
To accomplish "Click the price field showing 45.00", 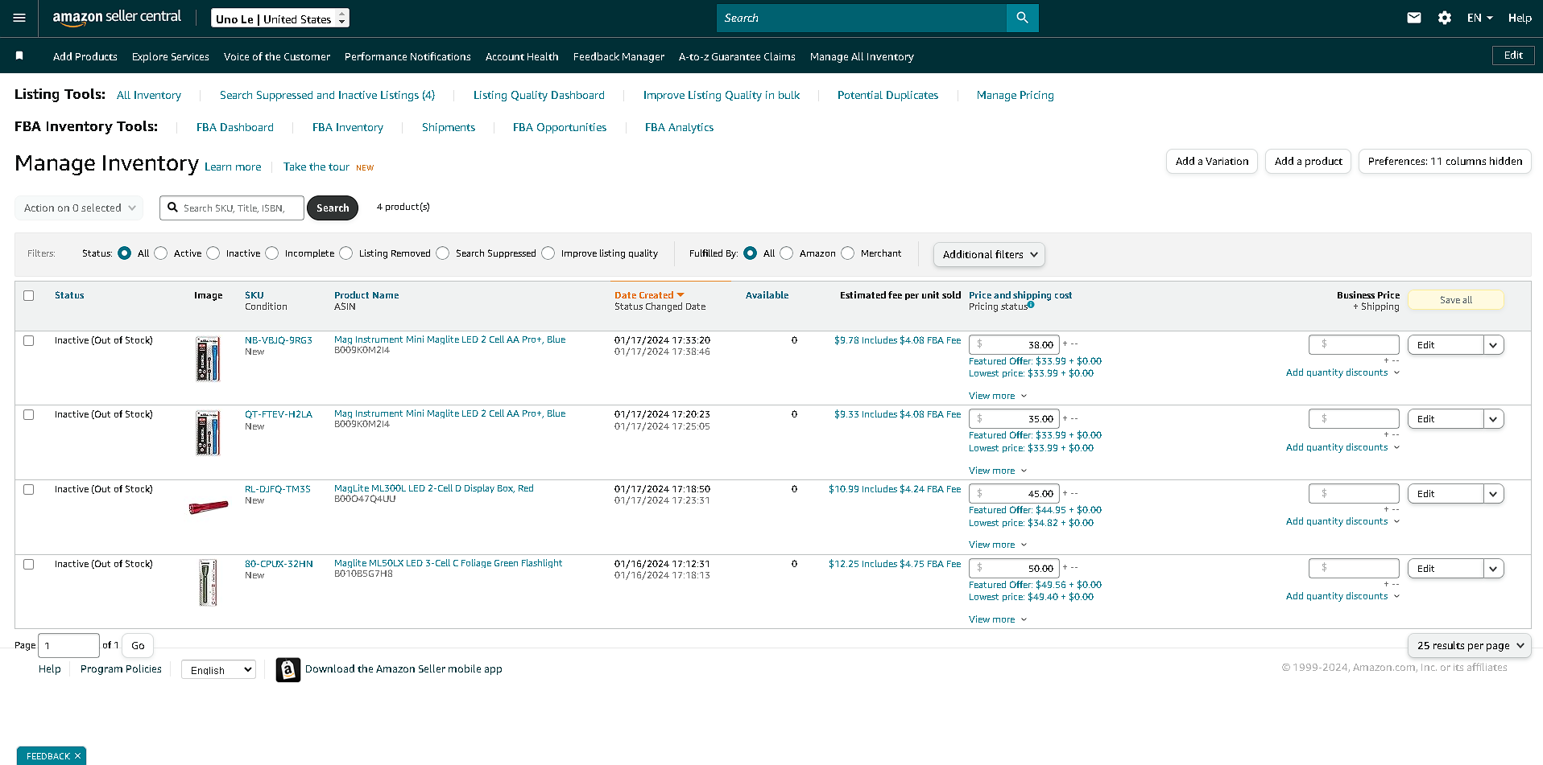I will click(x=1014, y=494).
